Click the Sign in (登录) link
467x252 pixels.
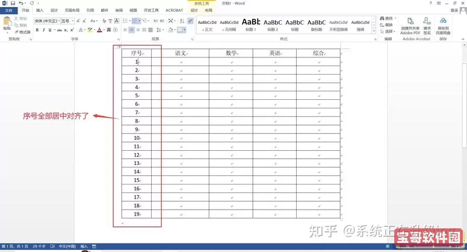[x=454, y=11]
